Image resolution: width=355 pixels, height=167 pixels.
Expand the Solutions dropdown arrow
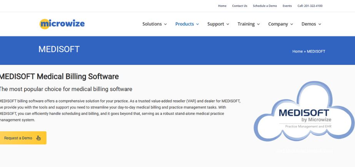point(165,24)
